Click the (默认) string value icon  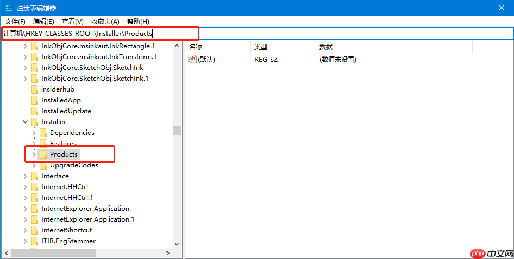coord(192,59)
